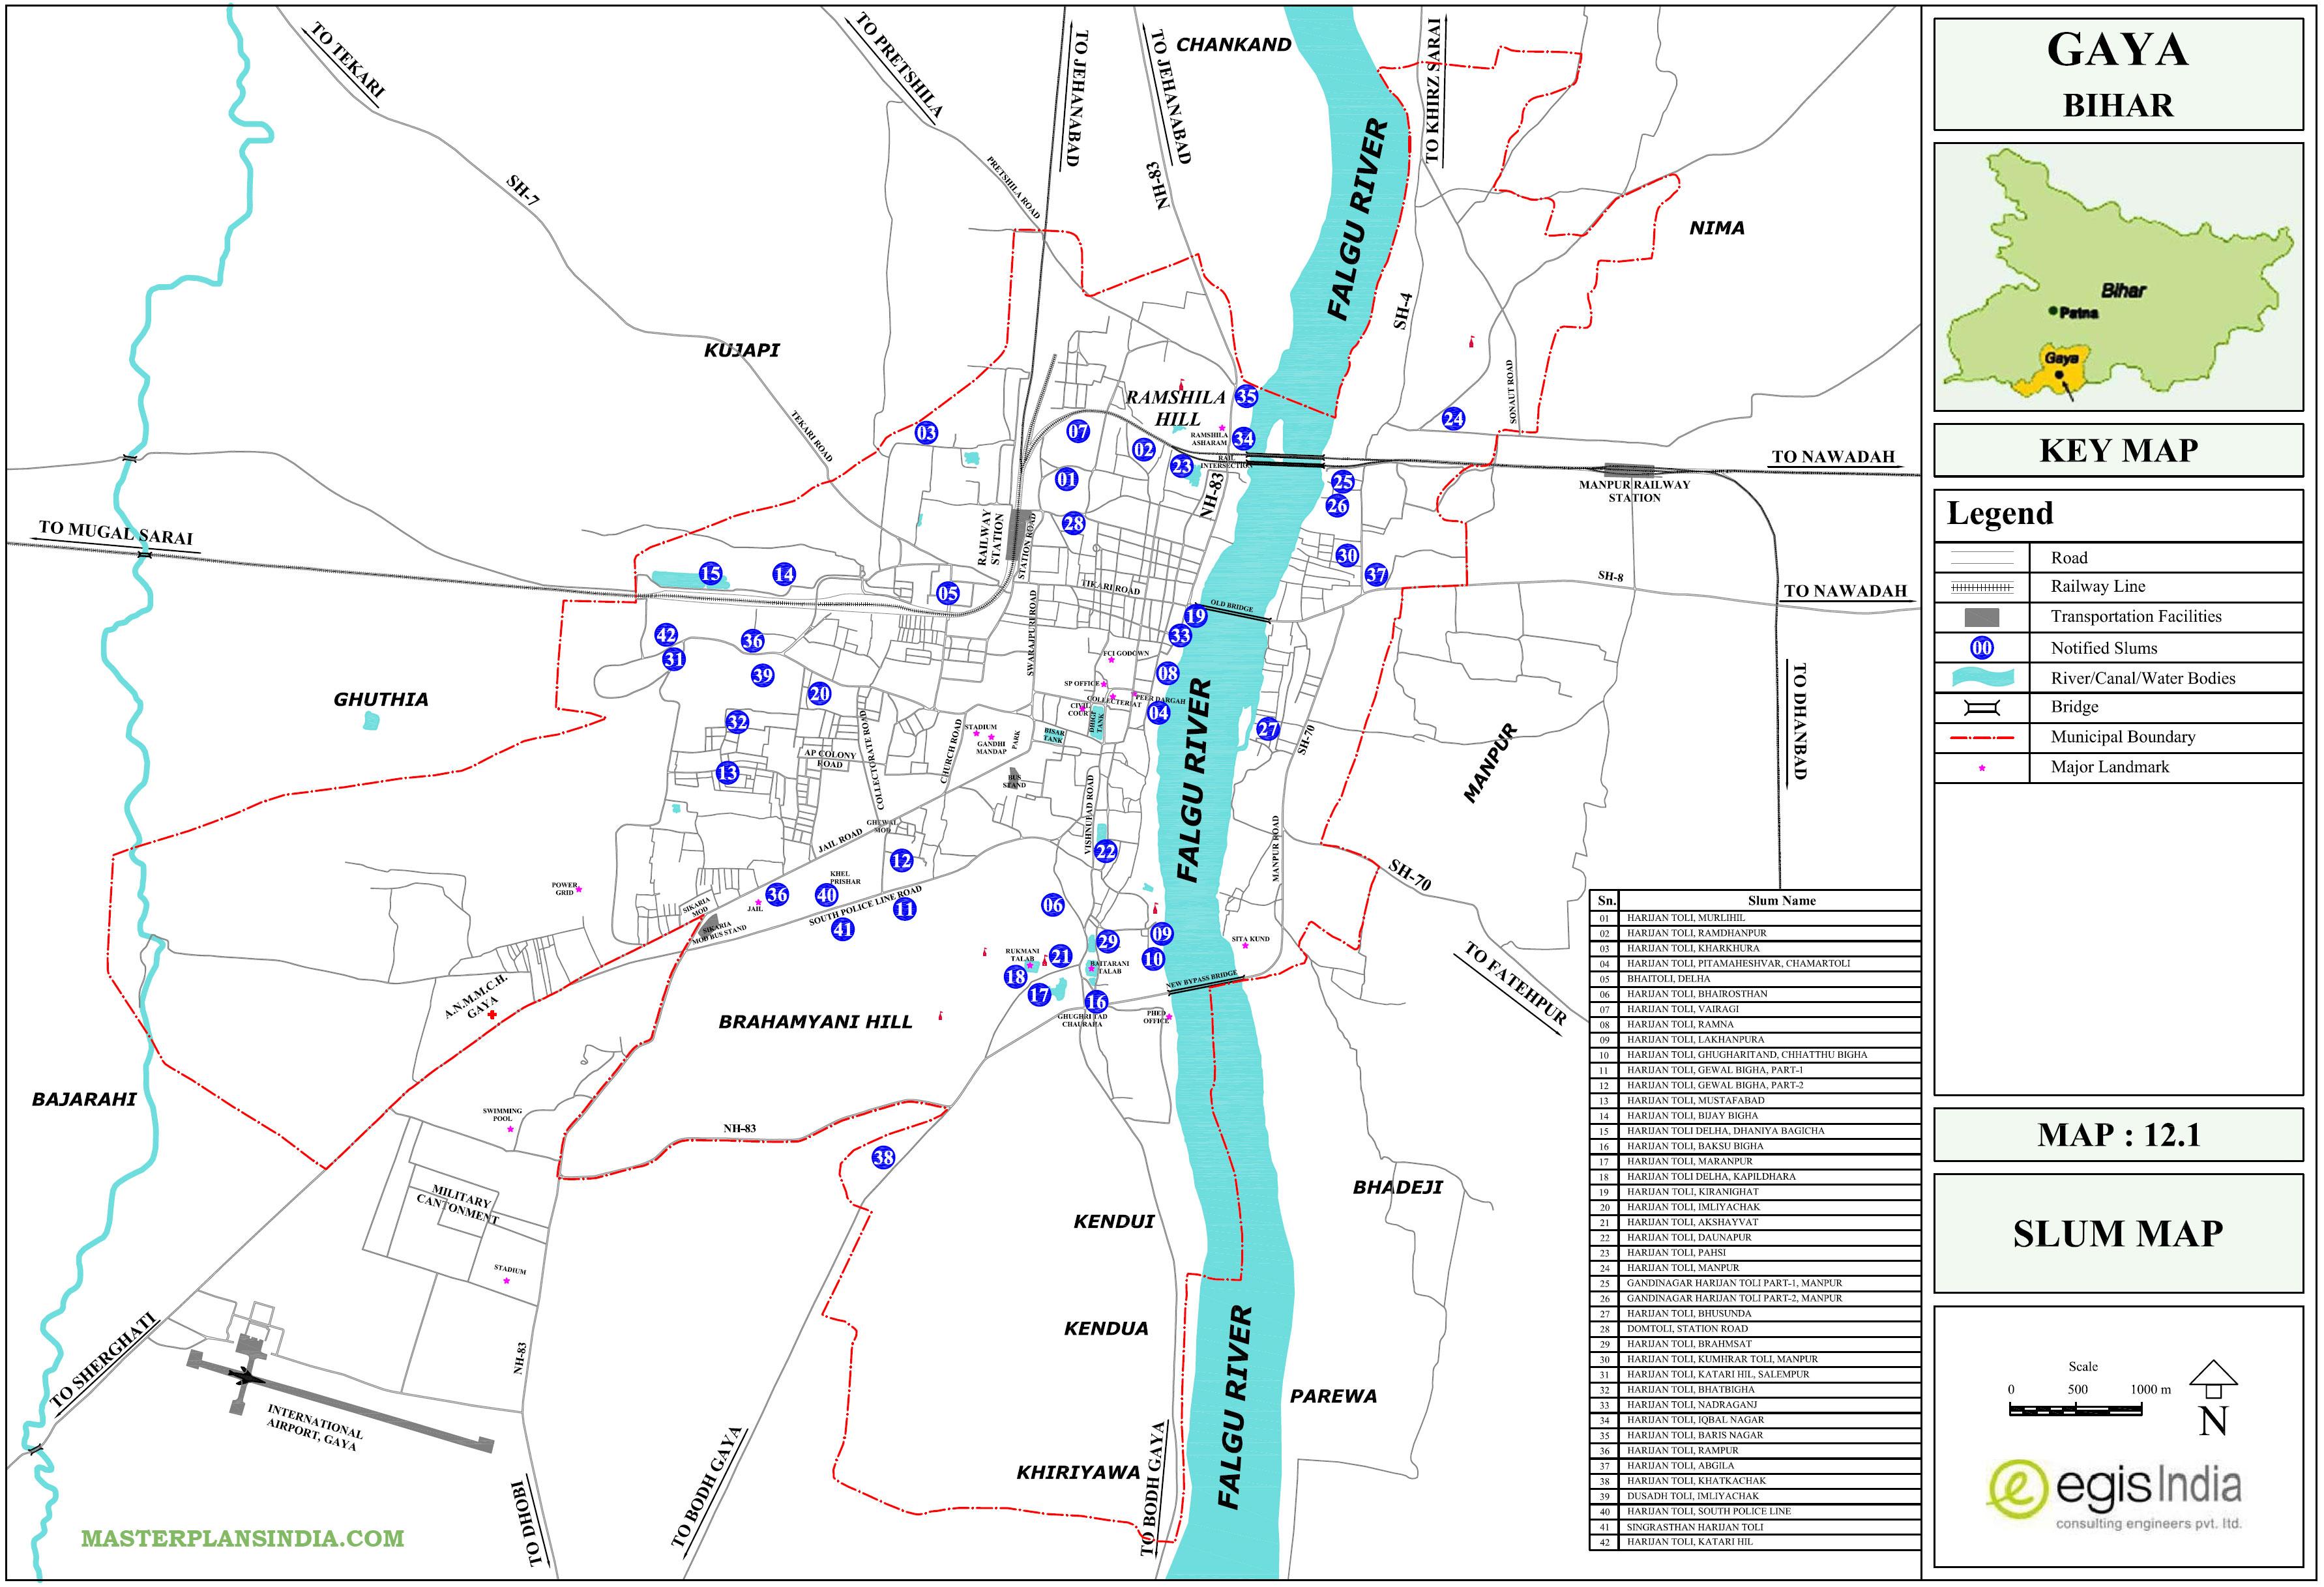Viewport: 2324px width, 1587px height.
Task: Click the Notified Slums symbol in legend
Action: (x=1982, y=648)
